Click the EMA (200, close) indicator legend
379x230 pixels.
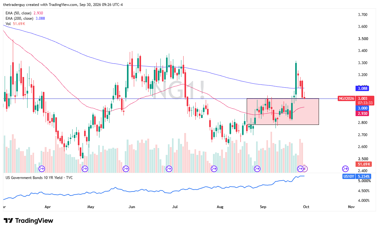point(25,18)
